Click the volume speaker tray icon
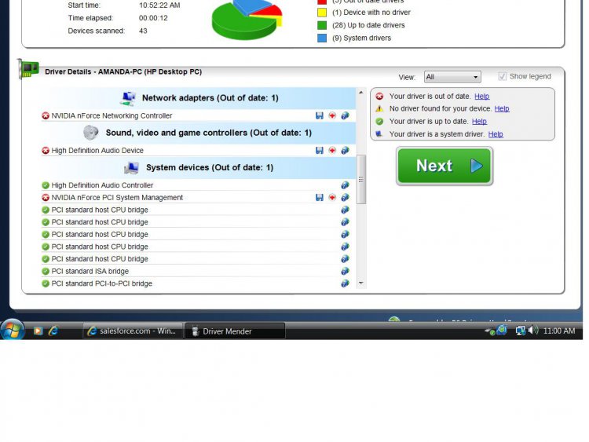The height and width of the screenshot is (442, 589). point(533,331)
